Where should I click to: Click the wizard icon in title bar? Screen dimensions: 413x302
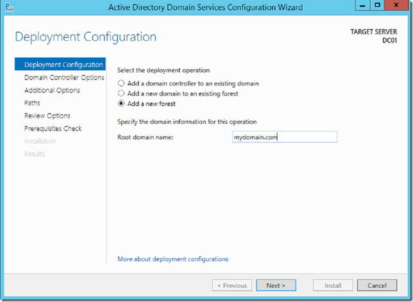point(9,7)
